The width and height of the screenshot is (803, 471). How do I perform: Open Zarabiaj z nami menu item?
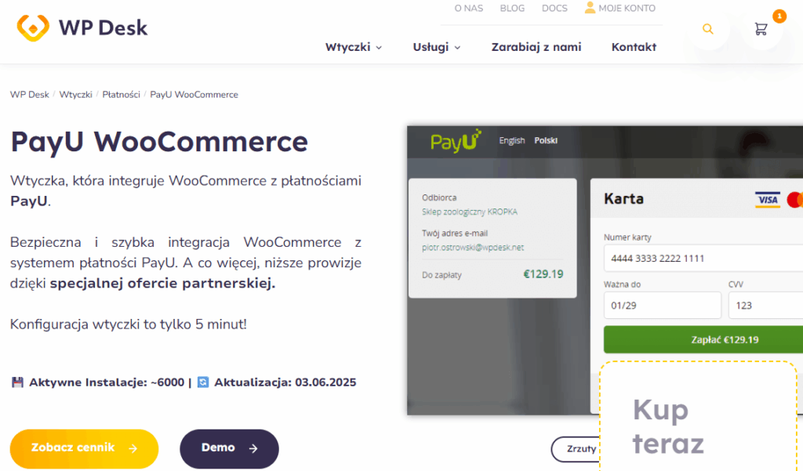[536, 47]
